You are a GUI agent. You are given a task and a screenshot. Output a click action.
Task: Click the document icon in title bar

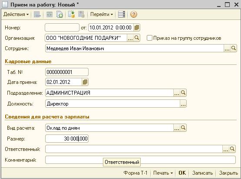pyautogui.click(x=5, y=4)
